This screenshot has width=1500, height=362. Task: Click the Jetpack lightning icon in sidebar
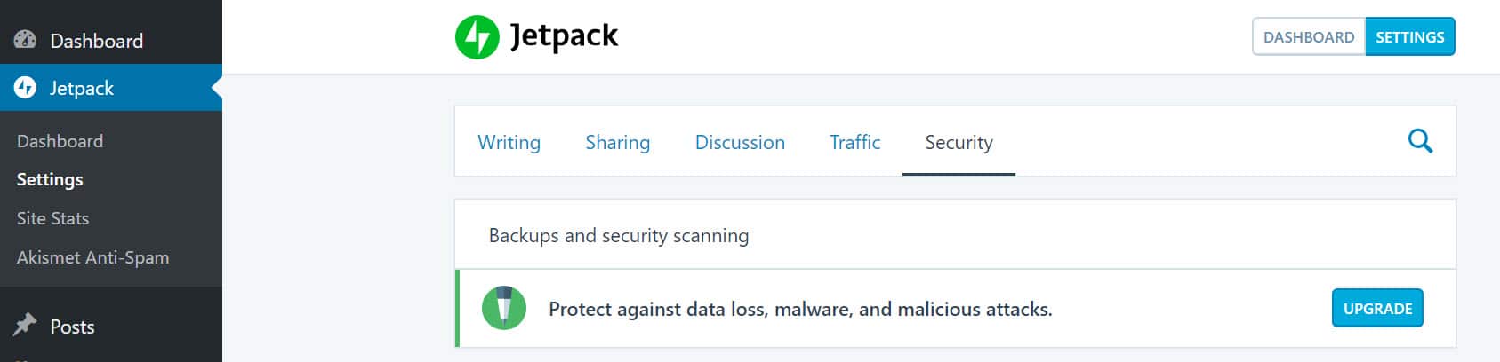point(26,88)
